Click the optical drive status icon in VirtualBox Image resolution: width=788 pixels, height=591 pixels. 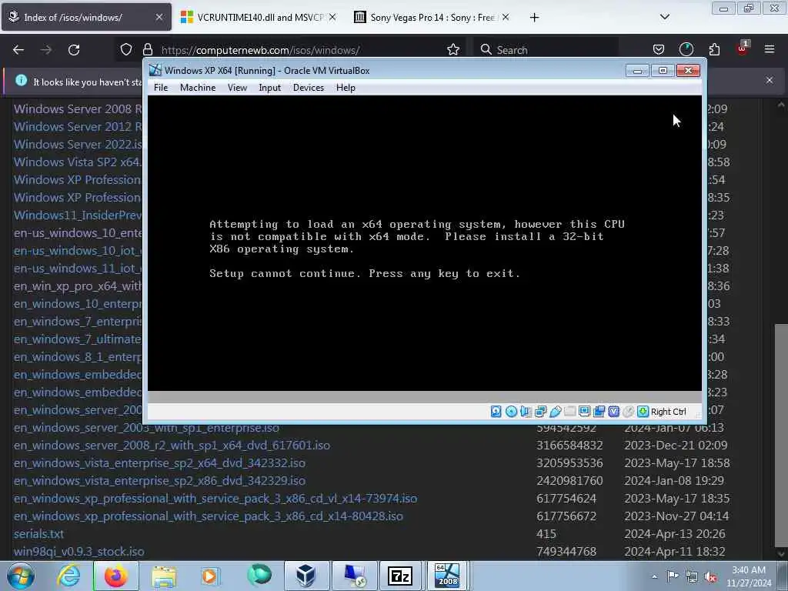click(x=511, y=412)
